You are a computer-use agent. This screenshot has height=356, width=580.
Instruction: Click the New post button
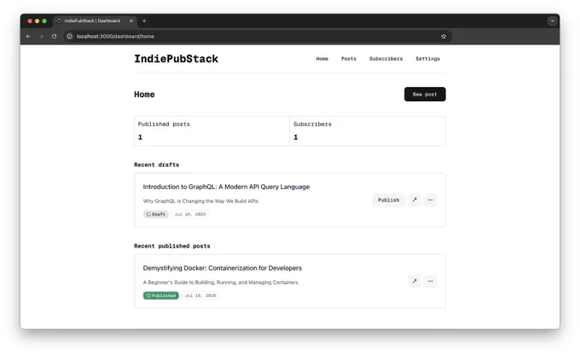point(425,95)
